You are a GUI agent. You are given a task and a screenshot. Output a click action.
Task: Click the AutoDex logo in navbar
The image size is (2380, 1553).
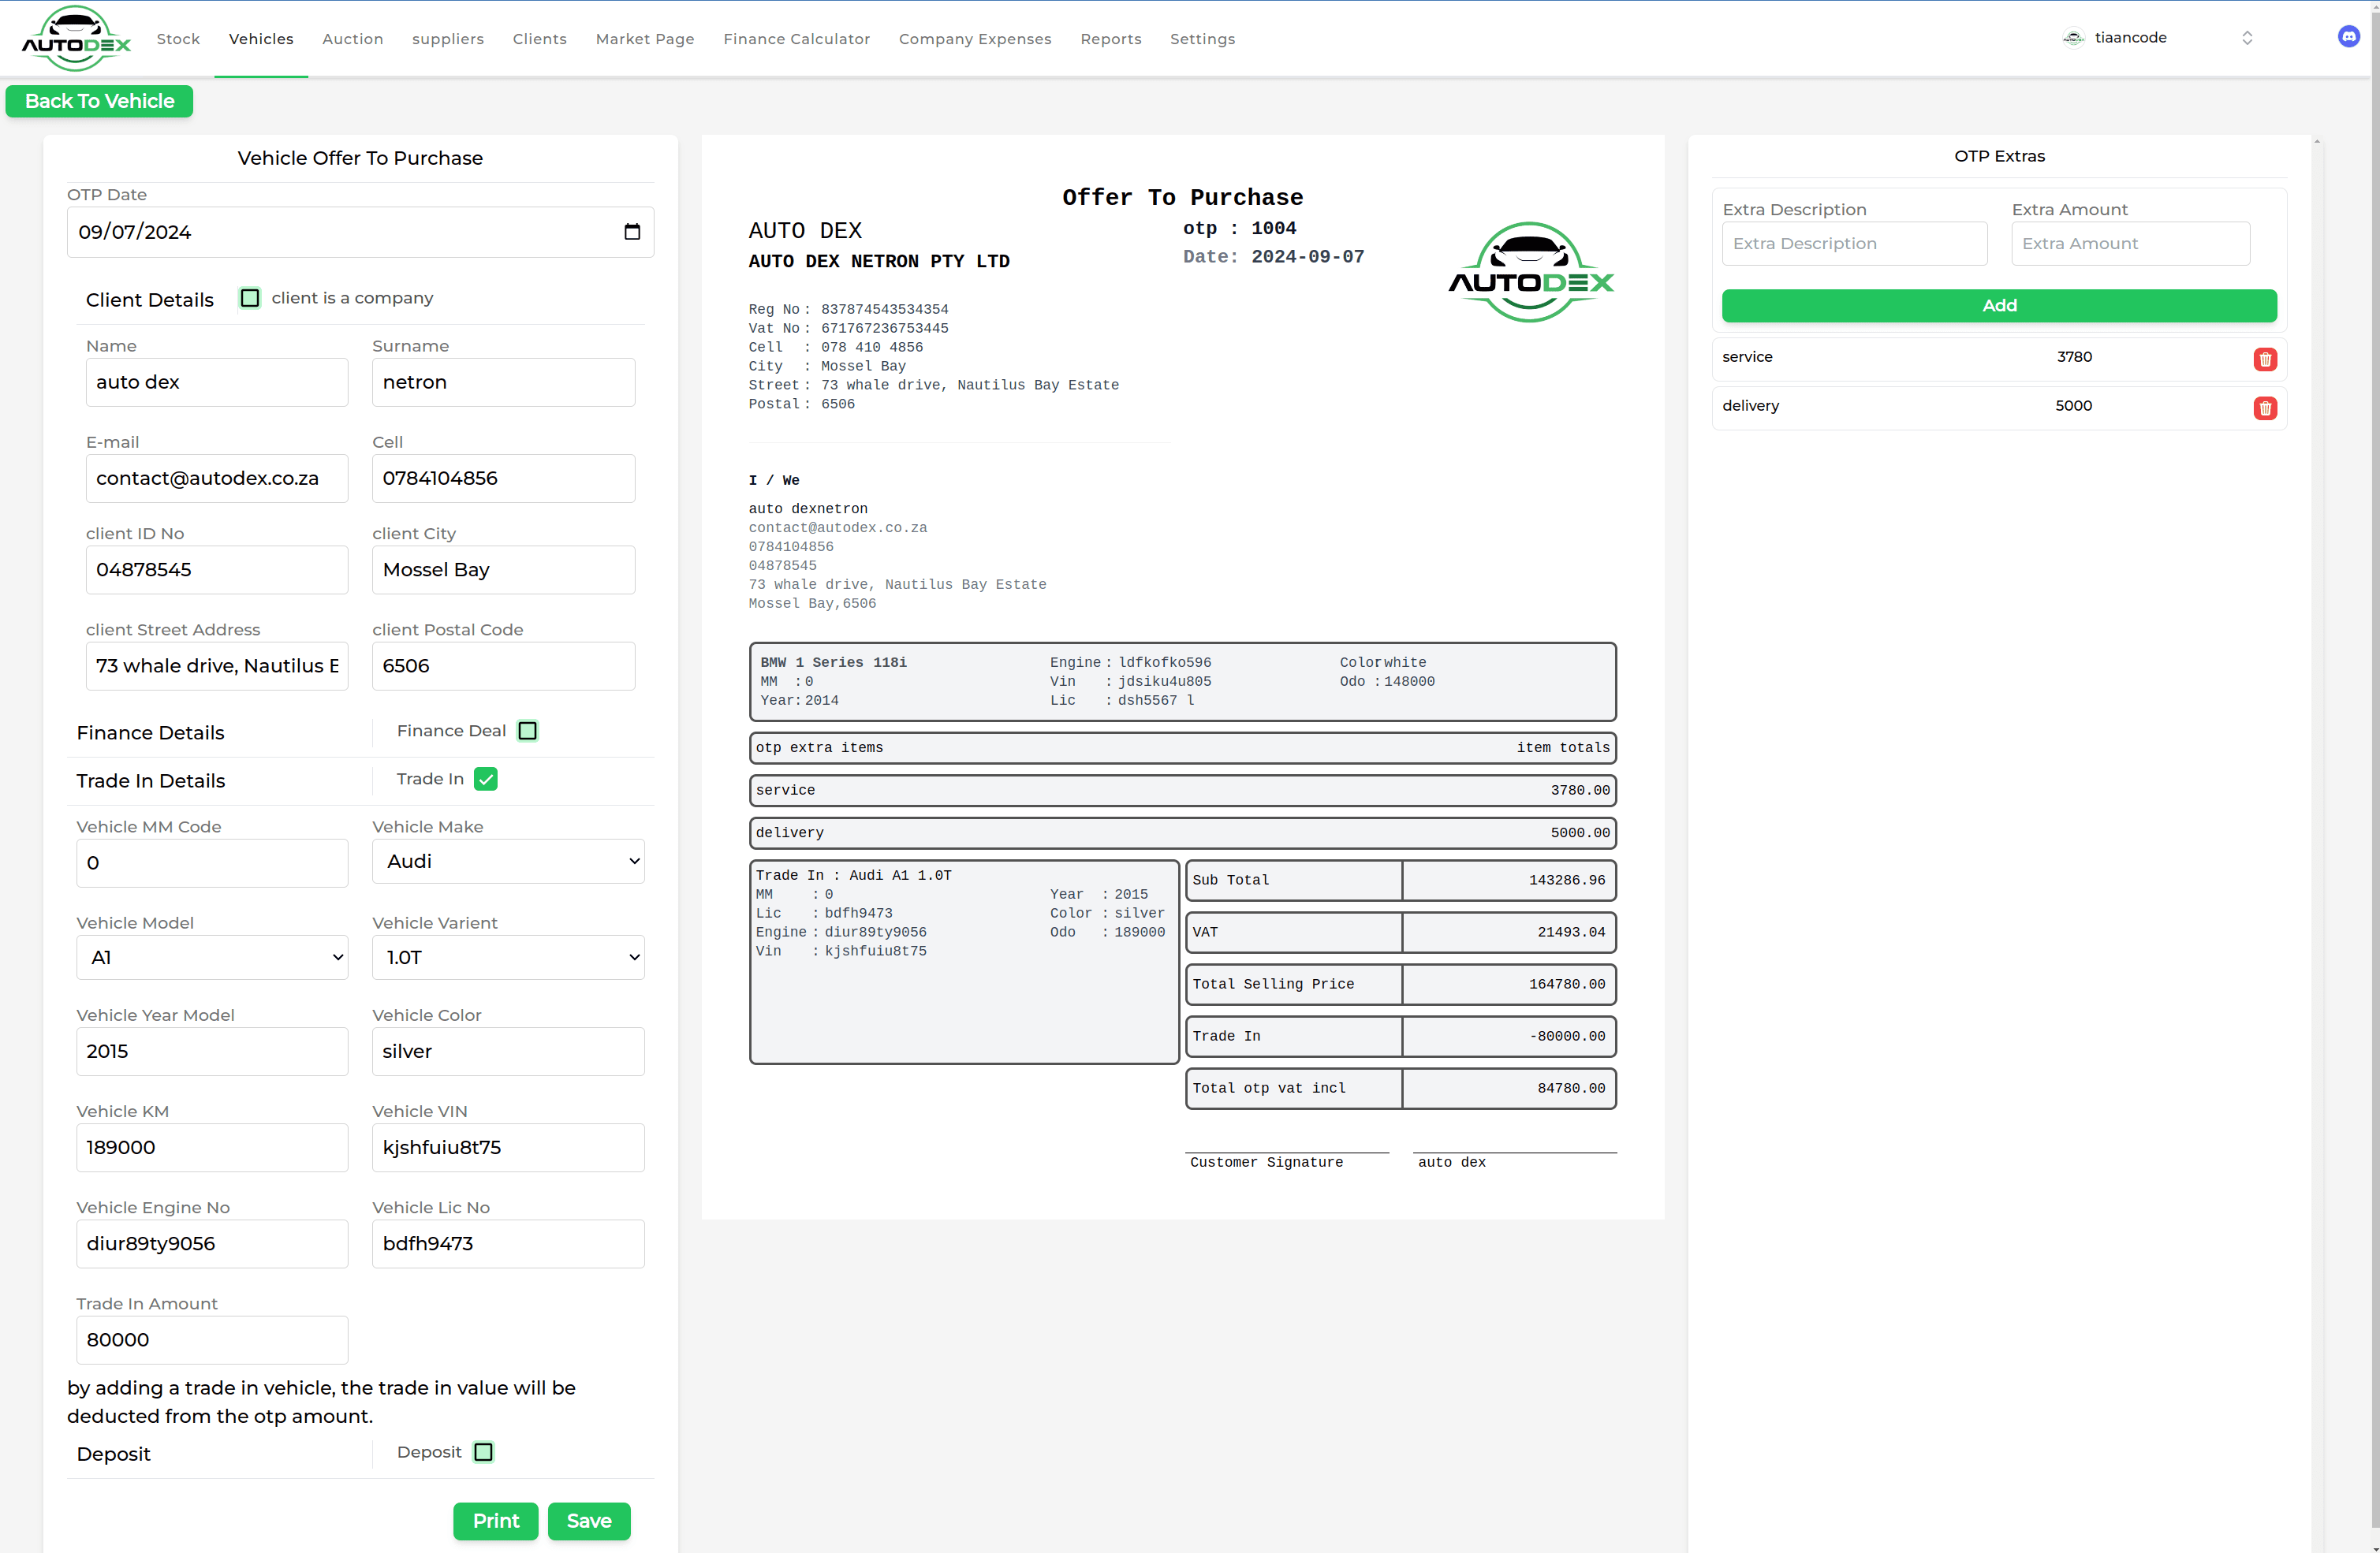pos(76,38)
